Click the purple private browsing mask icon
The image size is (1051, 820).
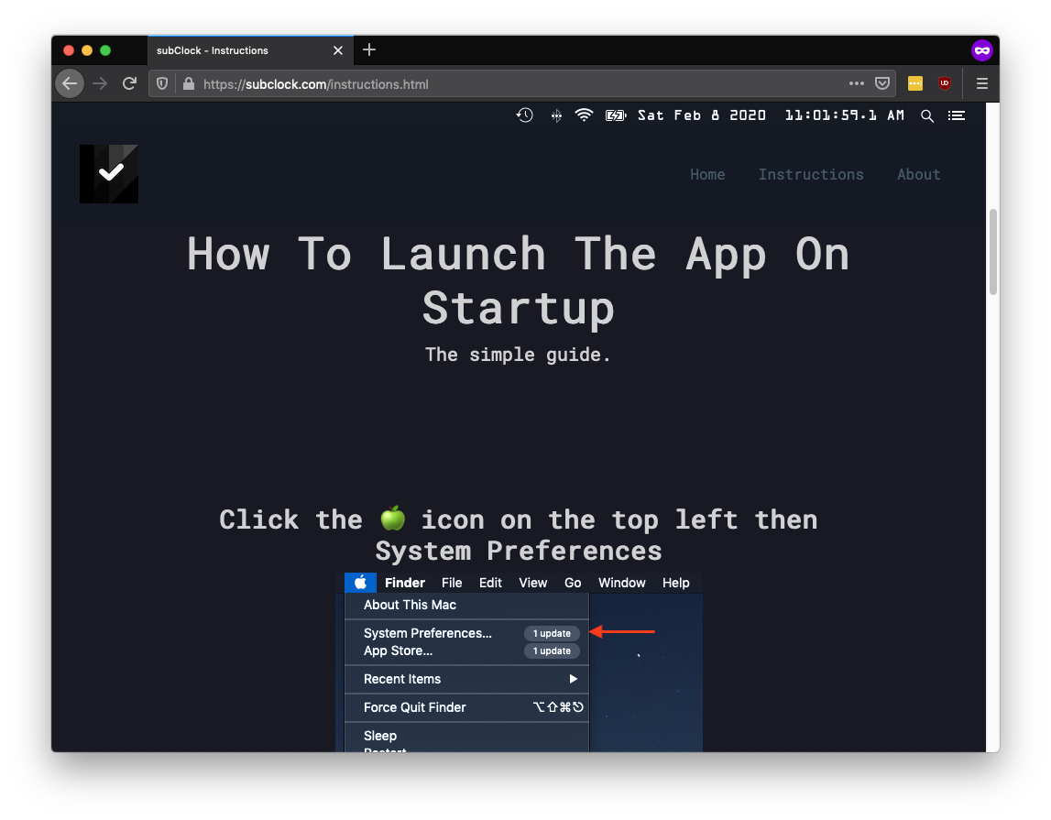982,50
